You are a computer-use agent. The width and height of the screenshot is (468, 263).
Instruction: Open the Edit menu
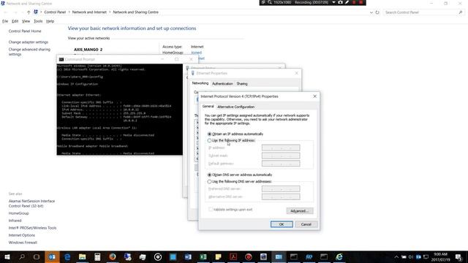coord(15,21)
